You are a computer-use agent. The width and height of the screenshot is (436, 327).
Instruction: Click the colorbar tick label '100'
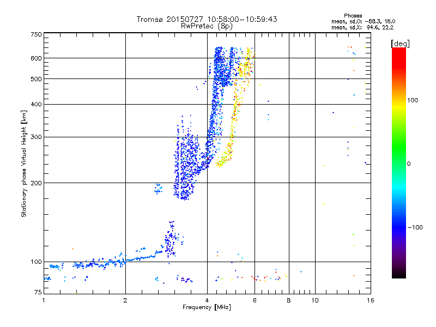[413, 100]
